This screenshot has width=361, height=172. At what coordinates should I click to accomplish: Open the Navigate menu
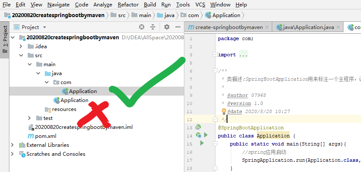(58, 5)
